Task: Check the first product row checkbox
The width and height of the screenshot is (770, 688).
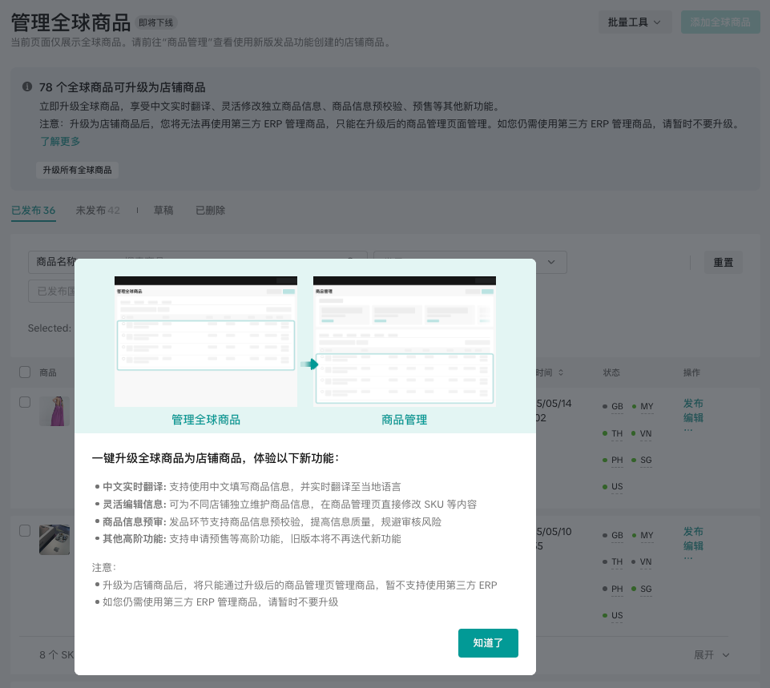Action: pos(25,402)
